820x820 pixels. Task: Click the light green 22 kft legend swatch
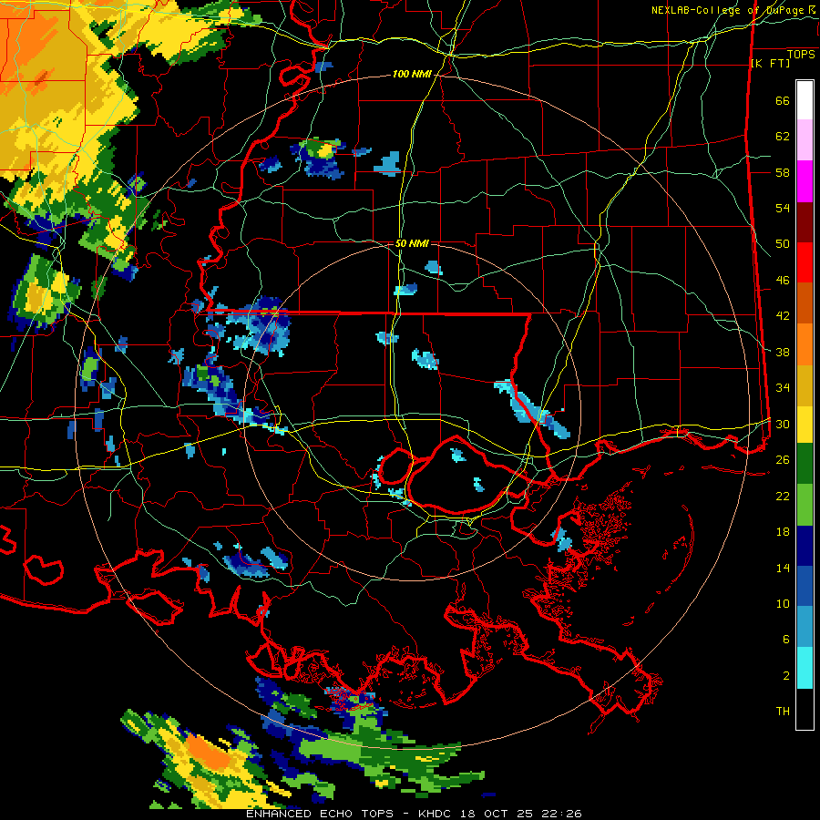(x=805, y=505)
